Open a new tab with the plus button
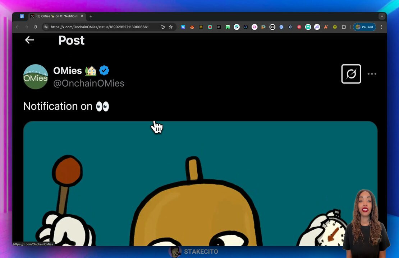Image resolution: width=399 pixels, height=258 pixels. coord(91,16)
